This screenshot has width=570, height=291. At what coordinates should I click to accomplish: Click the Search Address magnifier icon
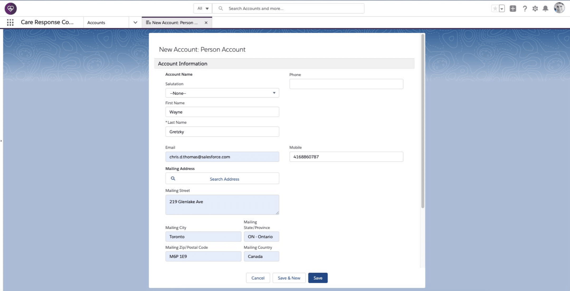pos(173,178)
